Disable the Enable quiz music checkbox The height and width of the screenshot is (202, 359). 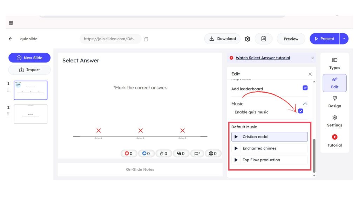click(301, 112)
